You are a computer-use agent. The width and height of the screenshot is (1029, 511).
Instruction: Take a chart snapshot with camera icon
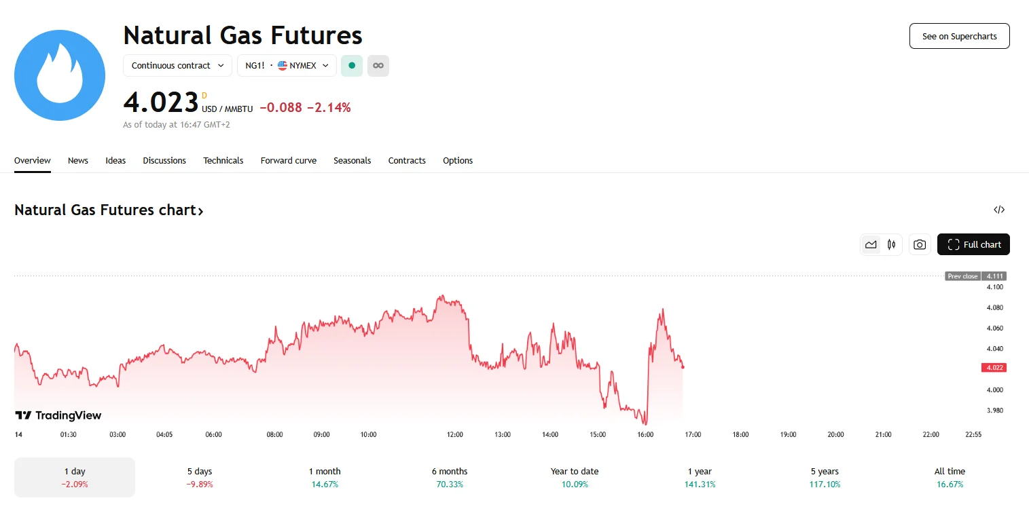tap(920, 245)
